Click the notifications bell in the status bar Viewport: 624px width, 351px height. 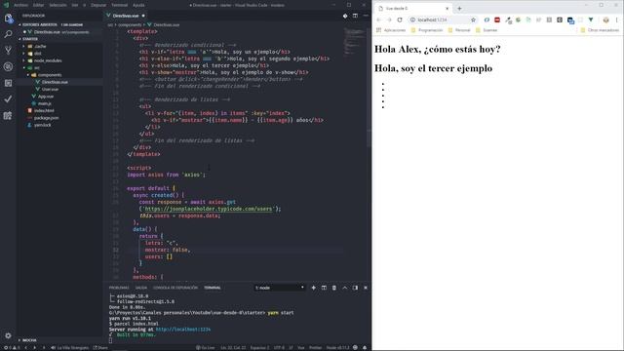point(365,347)
